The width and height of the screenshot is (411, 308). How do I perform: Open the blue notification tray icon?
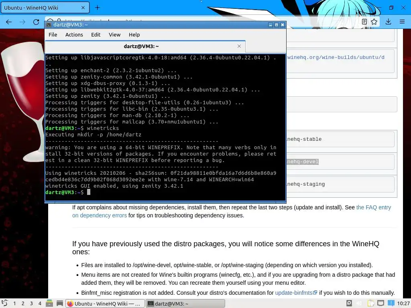pos(391,303)
